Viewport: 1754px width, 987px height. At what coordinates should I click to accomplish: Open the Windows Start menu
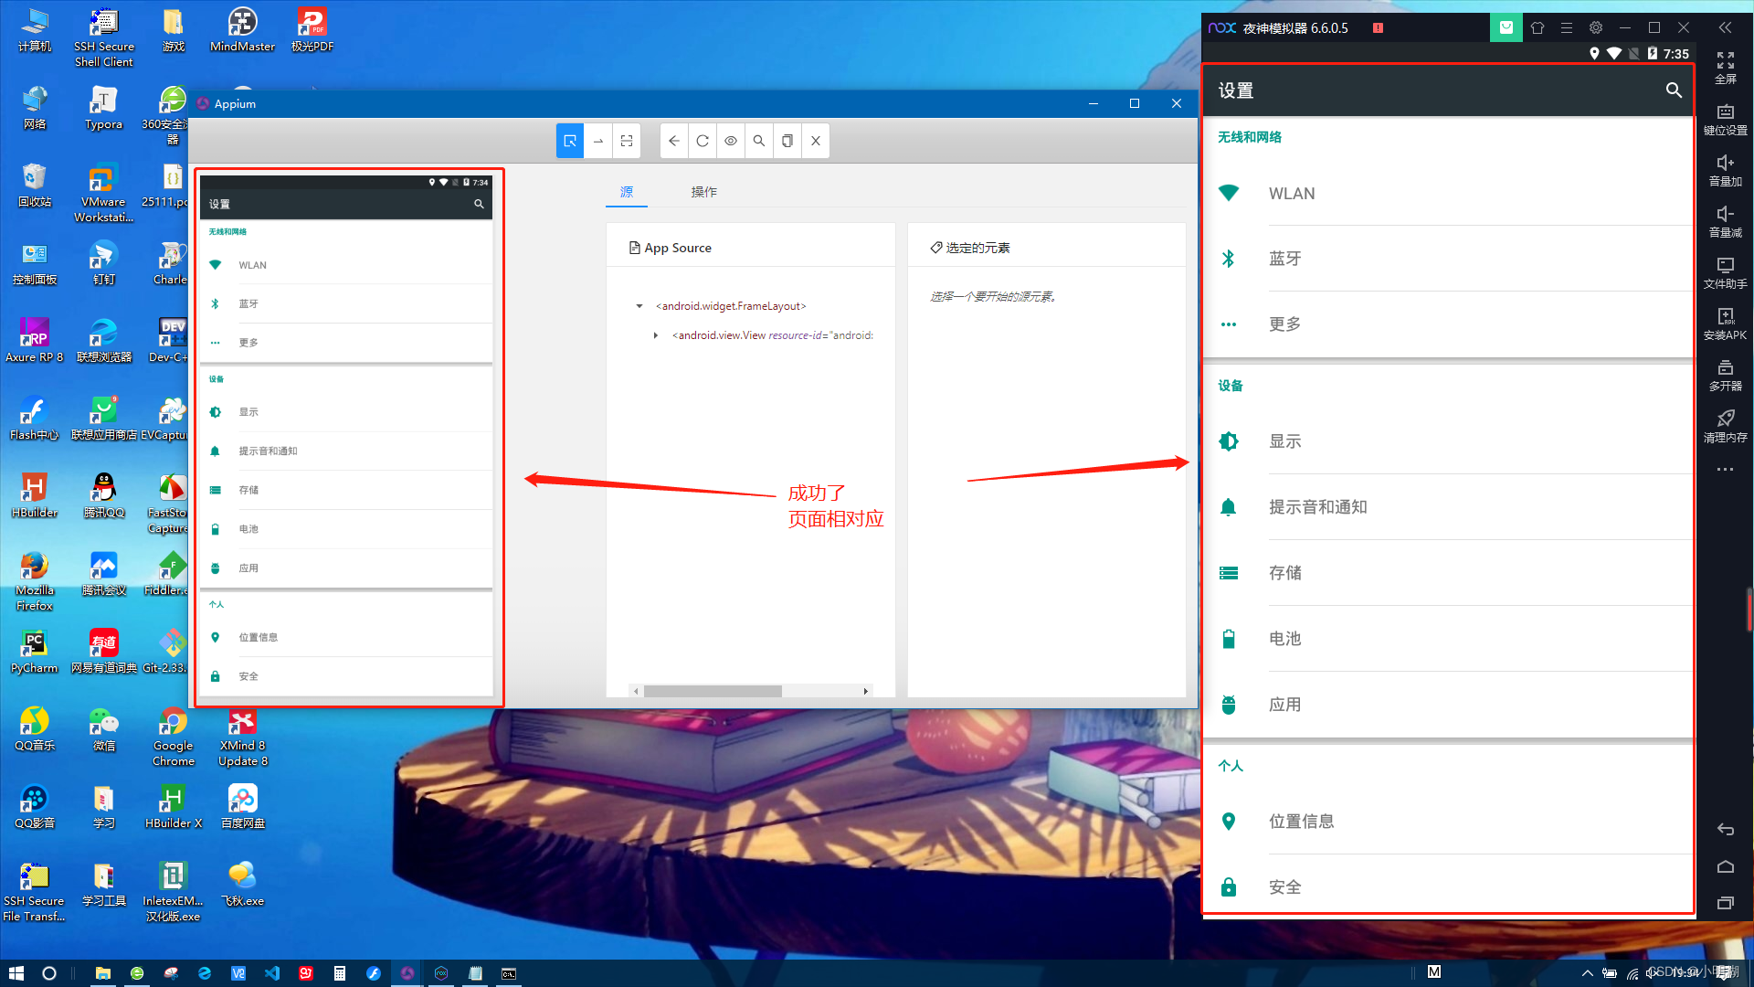pos(16,973)
